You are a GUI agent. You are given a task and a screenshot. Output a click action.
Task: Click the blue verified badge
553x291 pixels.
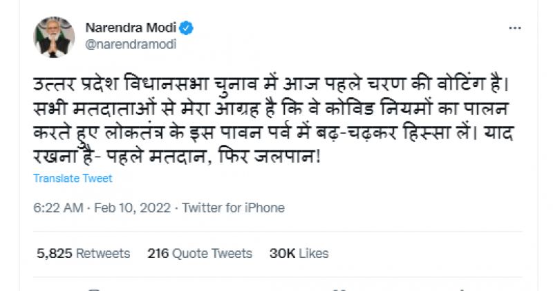pos(186,28)
